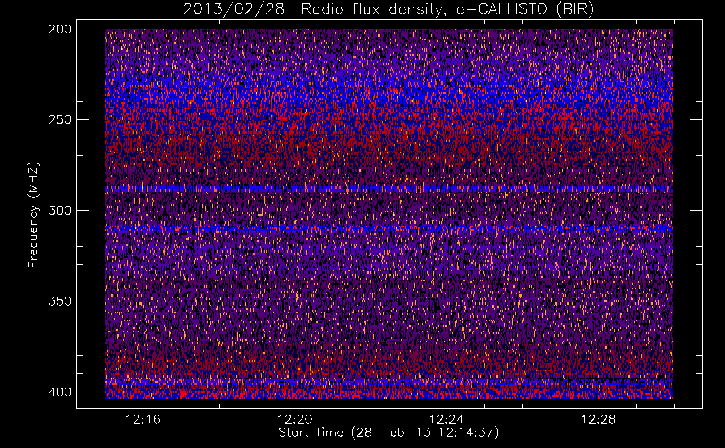The image size is (725, 448).
Task: Click the 300 frequency tick label
Action: coord(60,211)
